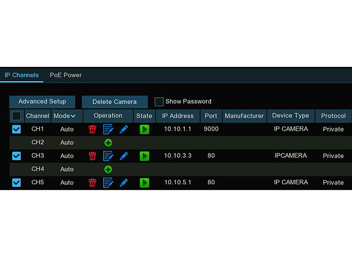Click the Manufacturer column header

[x=244, y=116]
